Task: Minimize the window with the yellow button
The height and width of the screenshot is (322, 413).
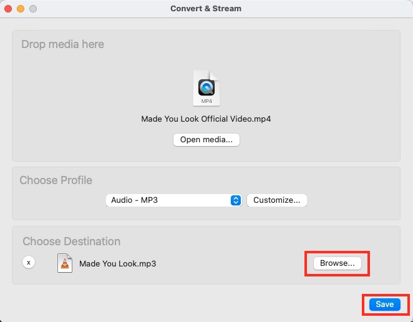Action: click(21, 9)
